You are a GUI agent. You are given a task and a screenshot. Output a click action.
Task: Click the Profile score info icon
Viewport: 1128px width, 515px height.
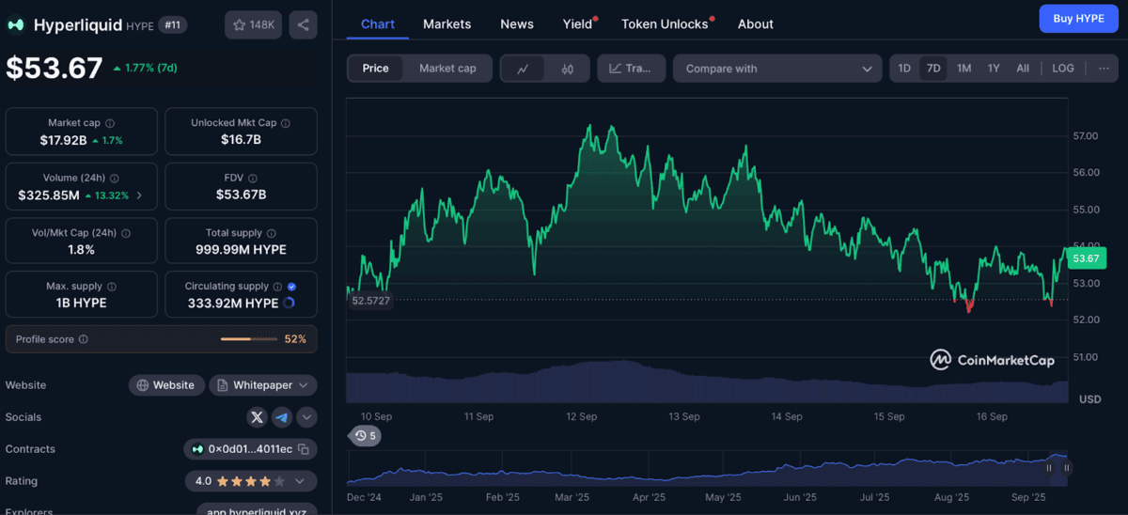coord(83,339)
